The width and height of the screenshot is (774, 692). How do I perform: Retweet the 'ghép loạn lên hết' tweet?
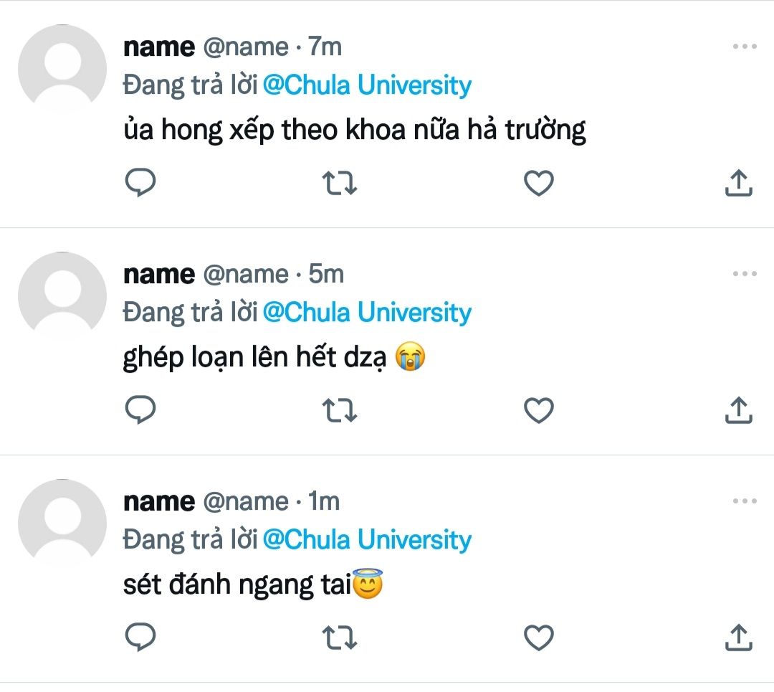(x=340, y=411)
